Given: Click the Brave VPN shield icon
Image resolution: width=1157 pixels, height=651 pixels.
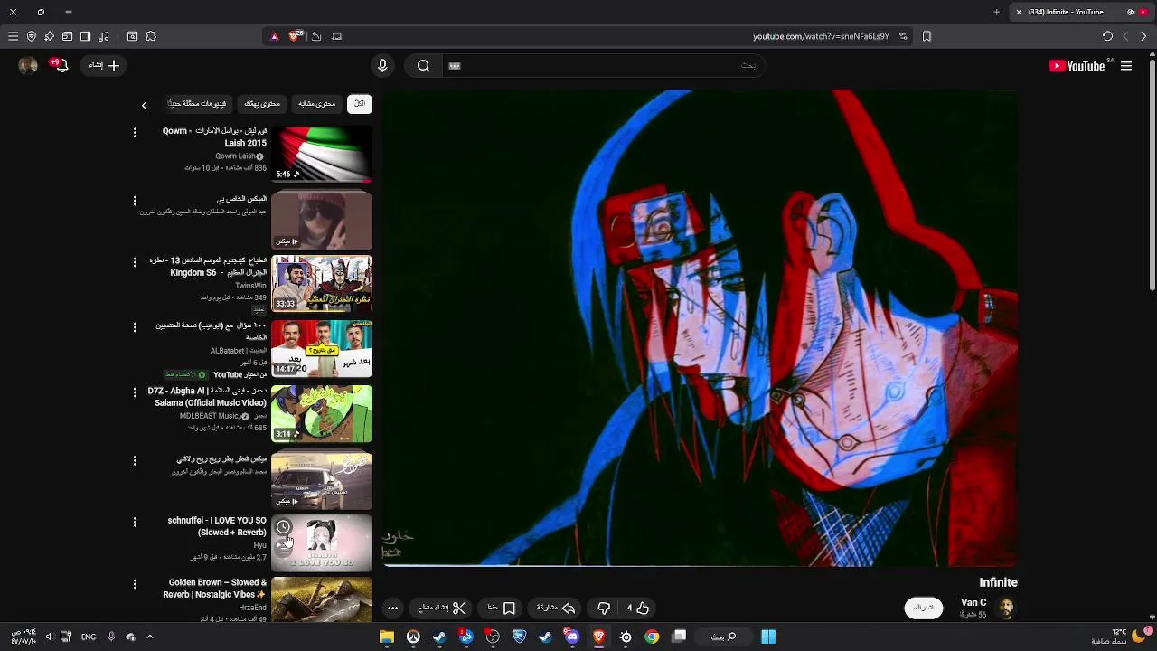Looking at the screenshot, I should coord(32,36).
